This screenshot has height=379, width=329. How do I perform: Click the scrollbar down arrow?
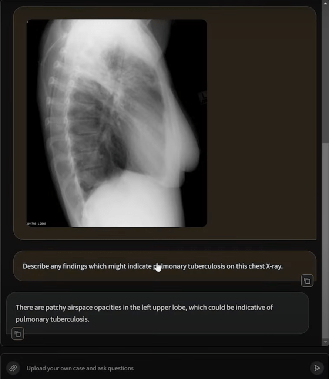click(325, 342)
